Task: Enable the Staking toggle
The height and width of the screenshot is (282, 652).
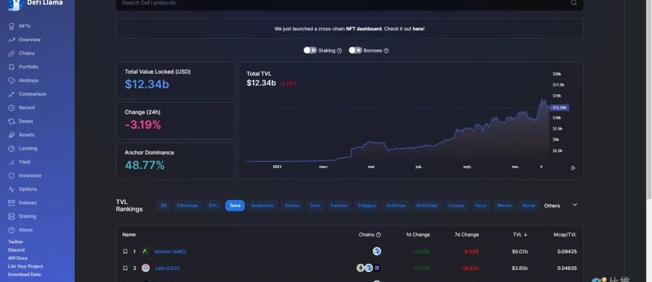Action: click(x=310, y=51)
